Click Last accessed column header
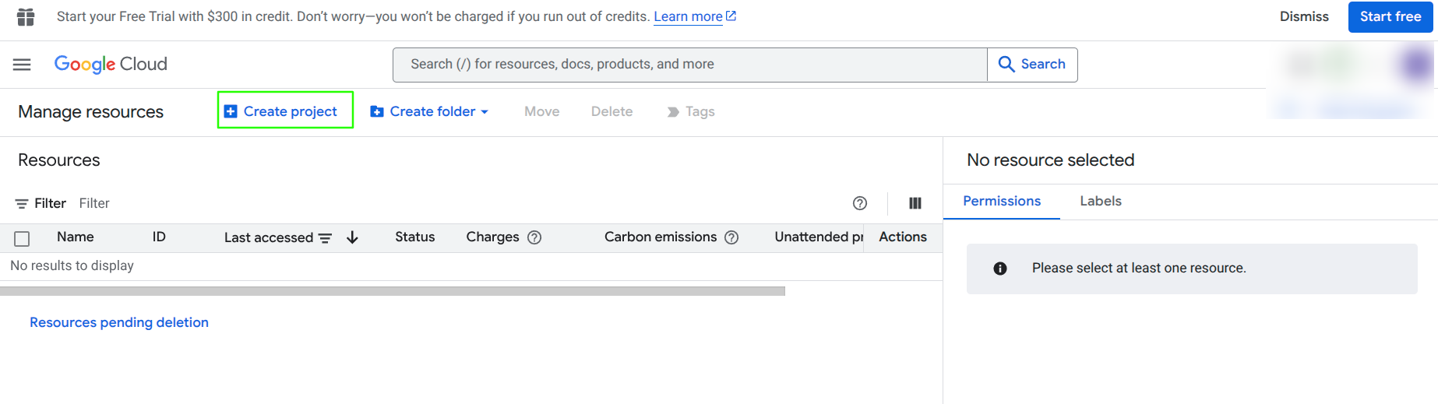1438x404 pixels. (x=269, y=237)
